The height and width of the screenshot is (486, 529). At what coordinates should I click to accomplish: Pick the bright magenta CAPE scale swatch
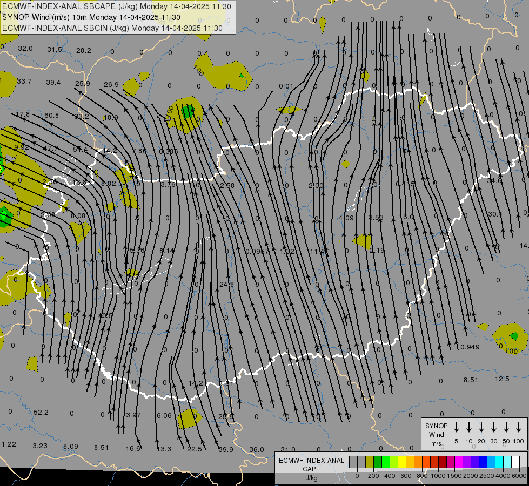tap(459, 462)
